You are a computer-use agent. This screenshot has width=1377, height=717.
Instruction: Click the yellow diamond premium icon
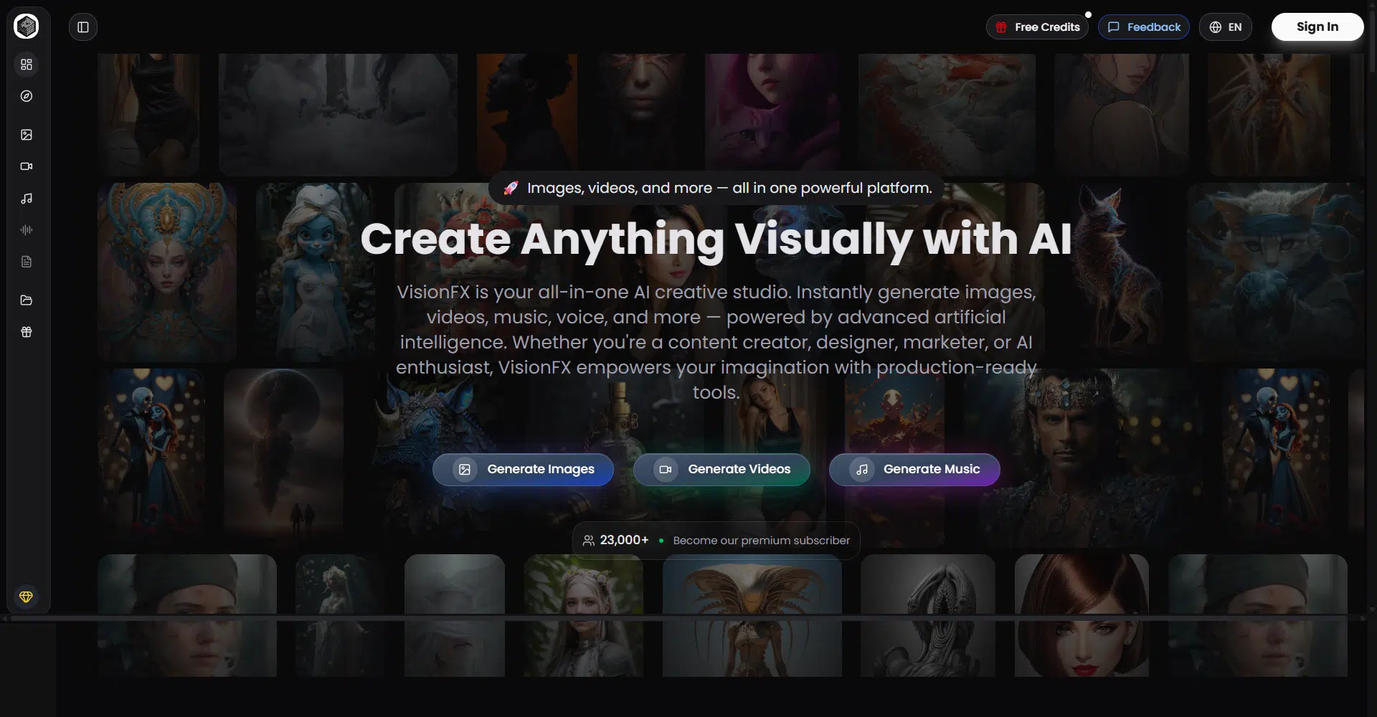pyautogui.click(x=27, y=597)
